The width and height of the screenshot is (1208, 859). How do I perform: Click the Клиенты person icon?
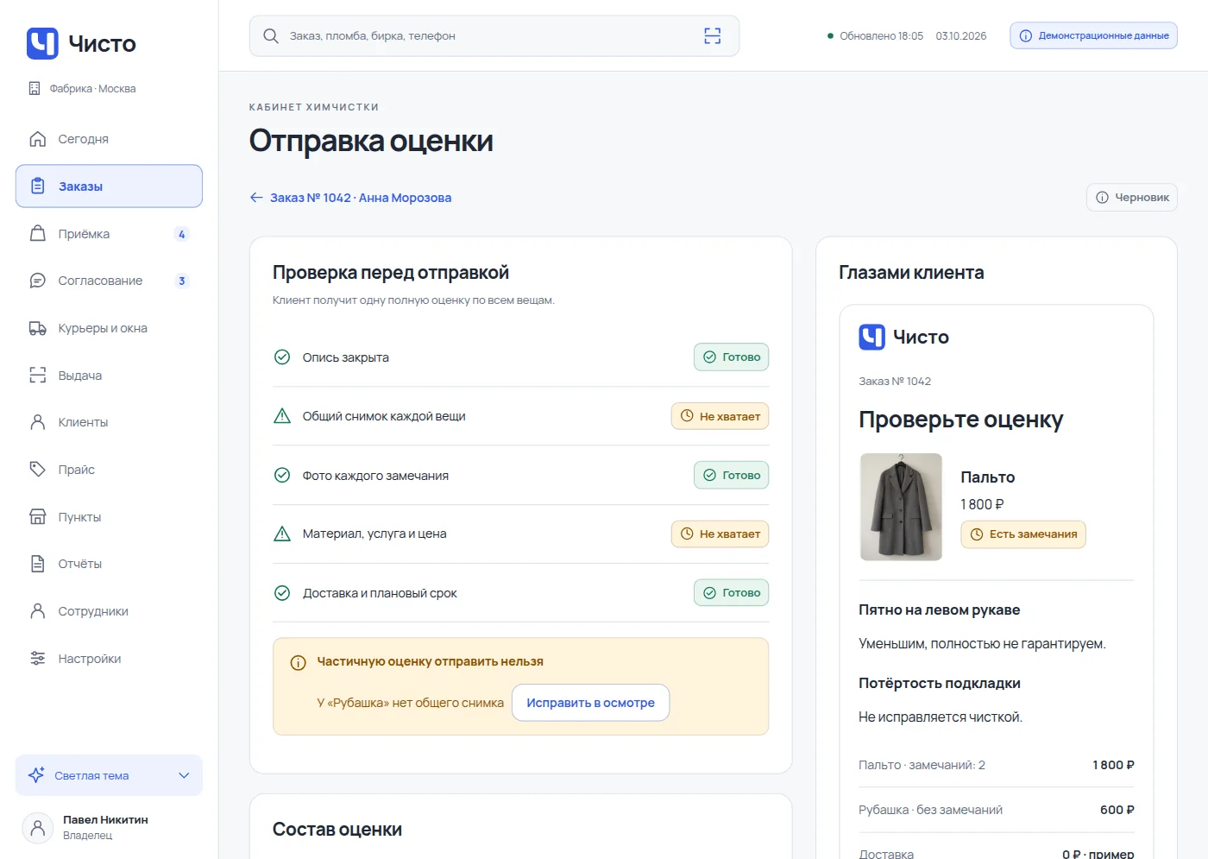point(38,422)
